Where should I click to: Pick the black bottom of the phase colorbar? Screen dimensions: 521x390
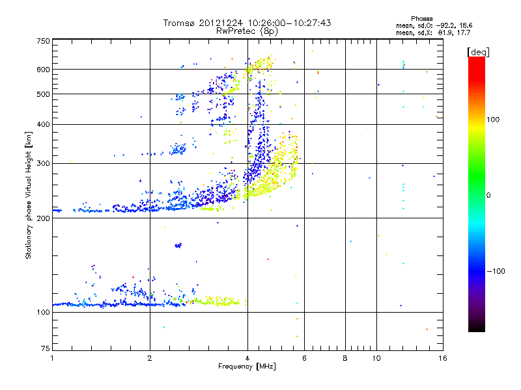tap(477, 327)
